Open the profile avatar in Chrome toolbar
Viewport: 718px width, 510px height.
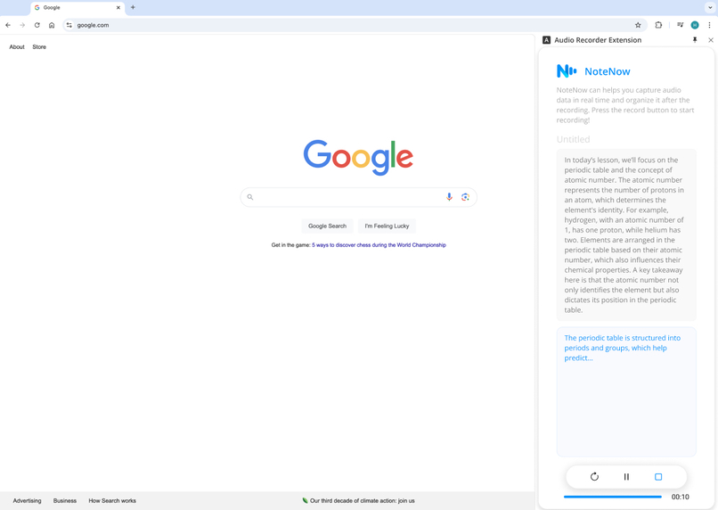(x=695, y=25)
